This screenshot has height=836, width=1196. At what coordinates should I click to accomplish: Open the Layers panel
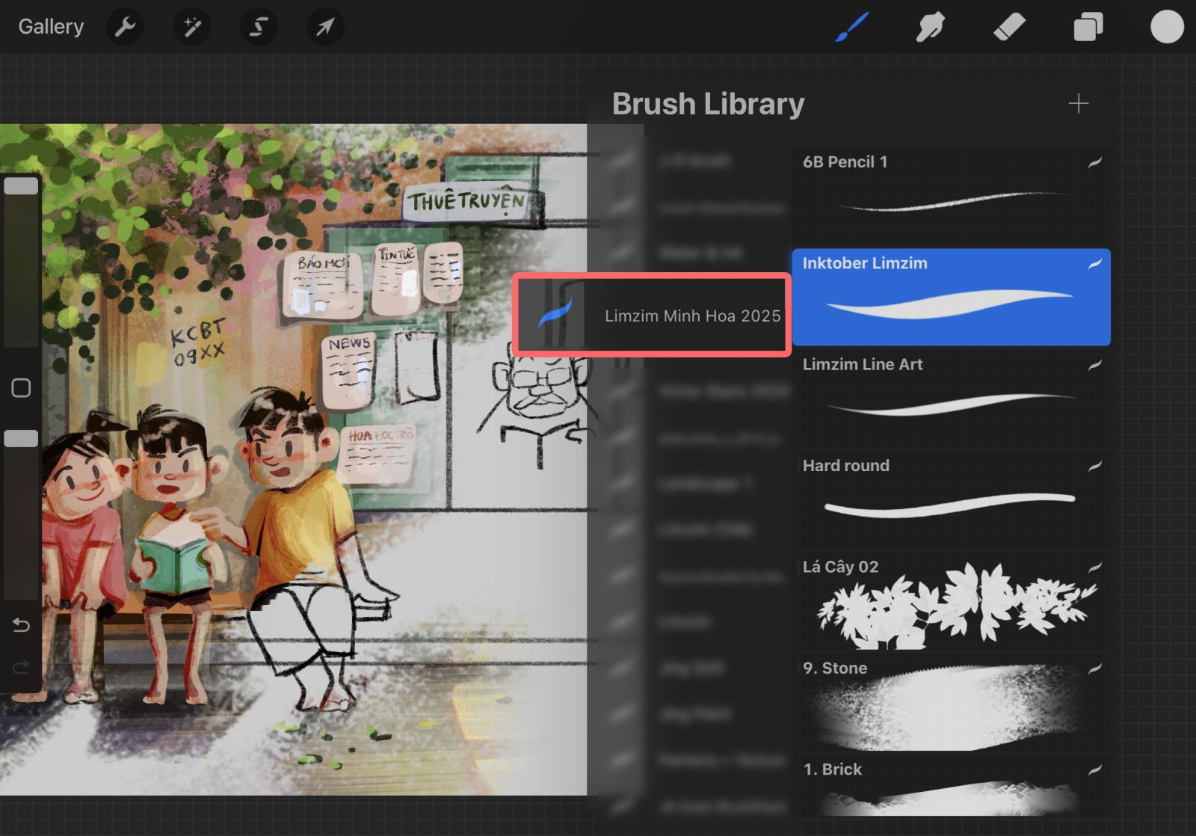pyautogui.click(x=1088, y=27)
